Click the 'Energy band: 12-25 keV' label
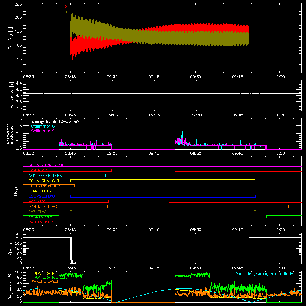The image size is (306, 306). coord(55,122)
